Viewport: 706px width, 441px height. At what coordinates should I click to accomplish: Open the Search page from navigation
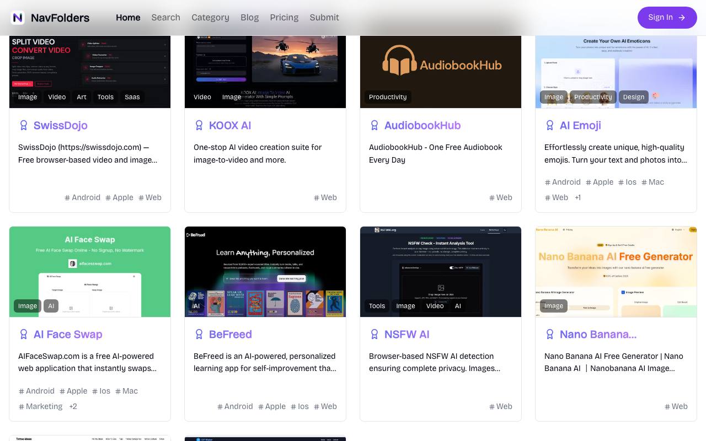pyautogui.click(x=166, y=18)
